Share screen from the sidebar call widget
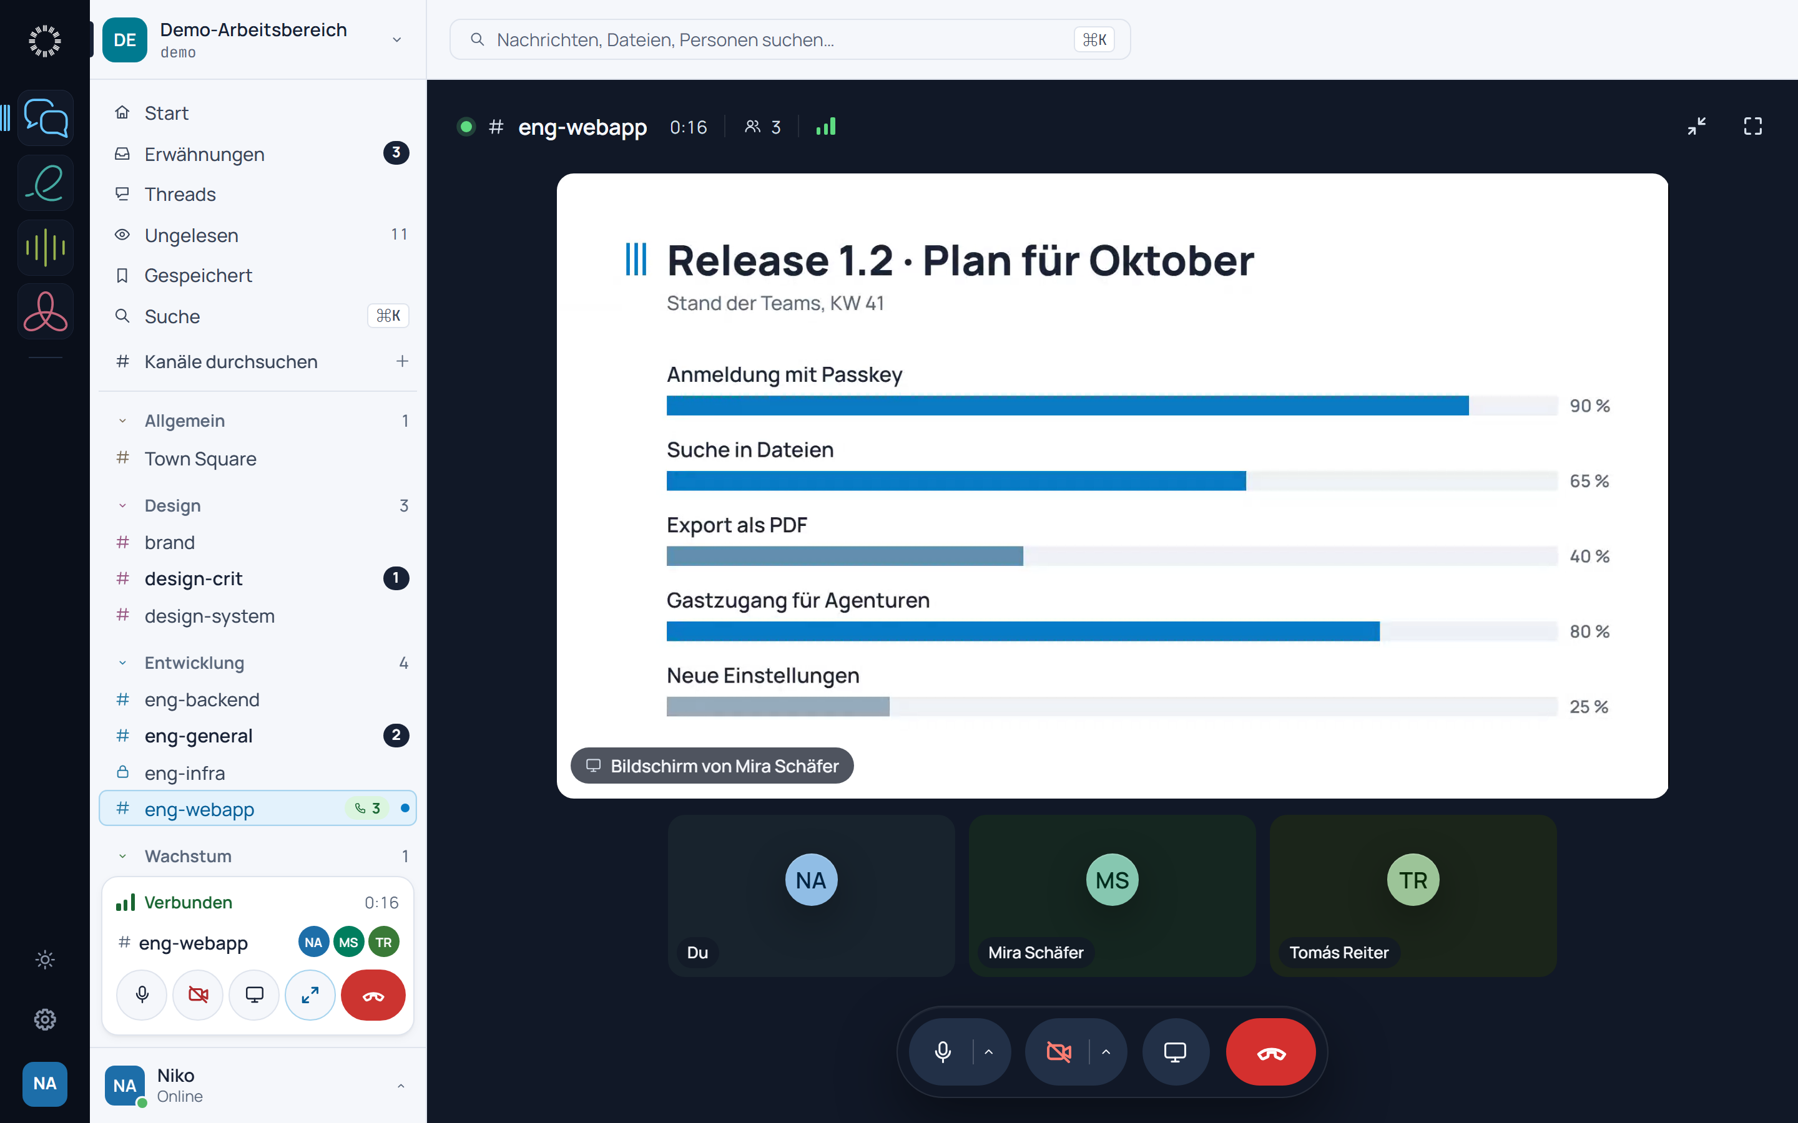Image resolution: width=1798 pixels, height=1123 pixels. point(254,994)
